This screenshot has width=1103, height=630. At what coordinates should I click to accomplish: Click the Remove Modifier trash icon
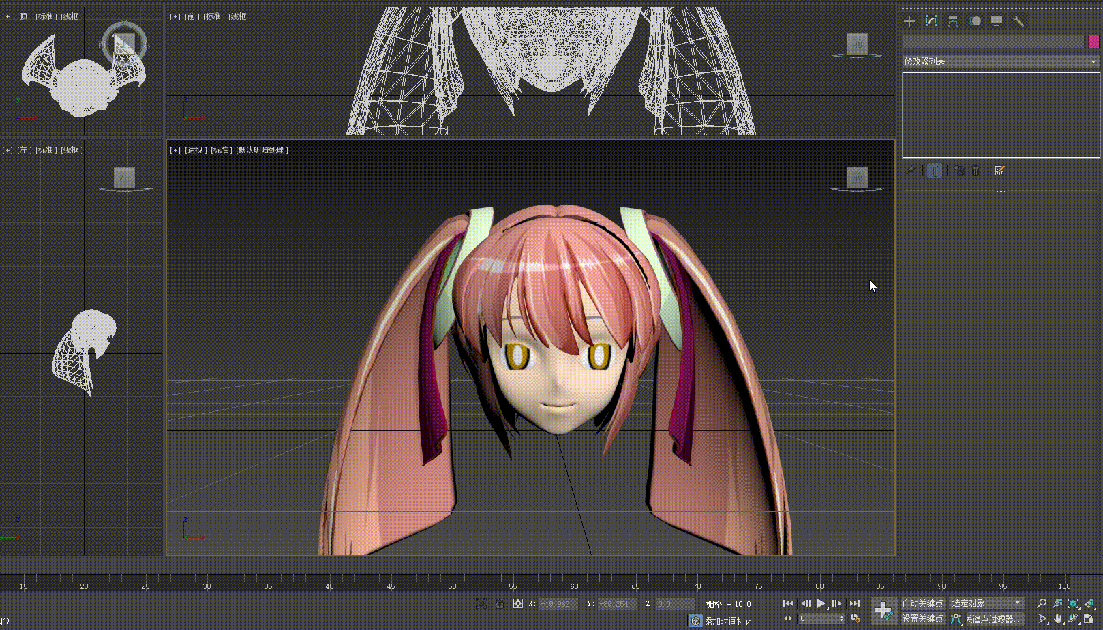976,170
